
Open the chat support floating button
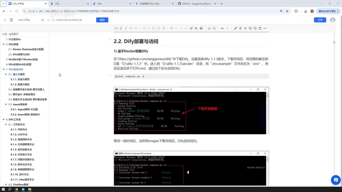336,180
